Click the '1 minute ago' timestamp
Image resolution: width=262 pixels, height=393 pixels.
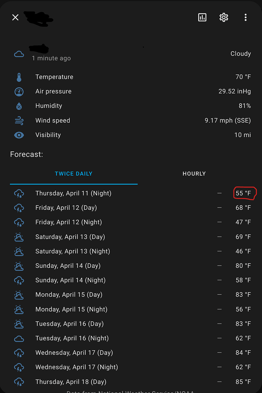click(51, 58)
